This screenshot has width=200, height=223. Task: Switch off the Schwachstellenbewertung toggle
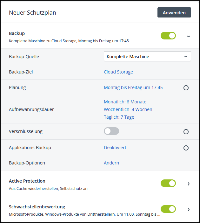point(168,209)
